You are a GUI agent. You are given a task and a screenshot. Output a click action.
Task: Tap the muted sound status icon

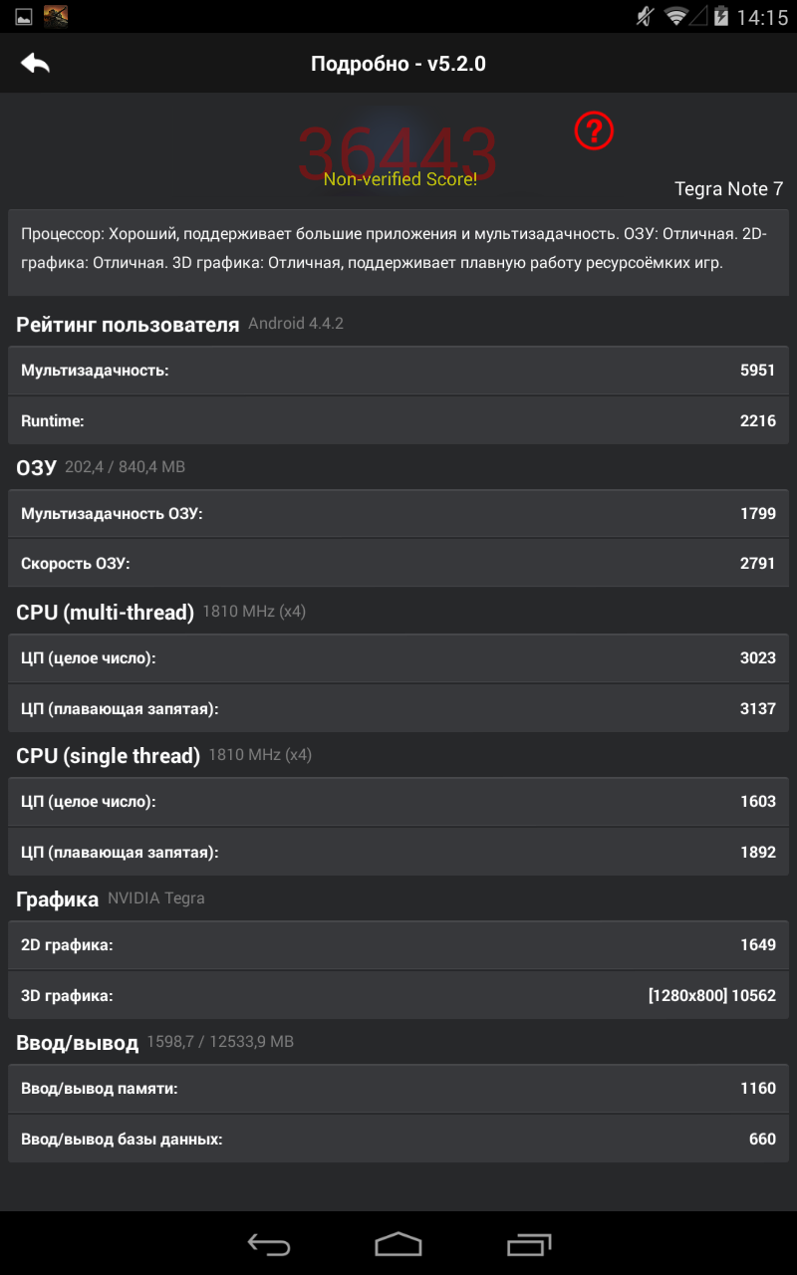coord(646,17)
